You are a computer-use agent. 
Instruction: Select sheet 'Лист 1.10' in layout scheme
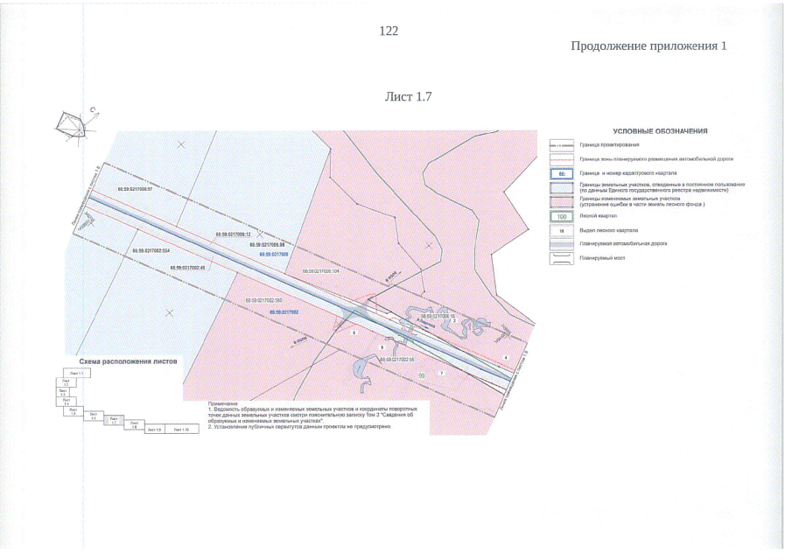coord(180,430)
